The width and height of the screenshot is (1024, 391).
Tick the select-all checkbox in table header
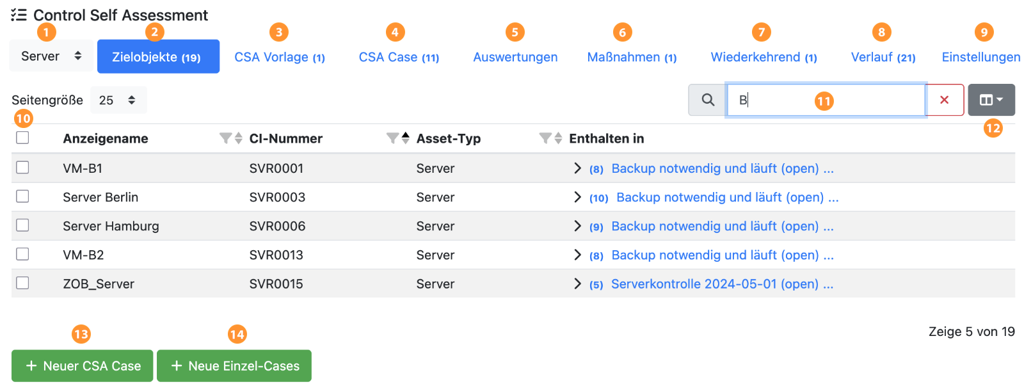click(22, 138)
